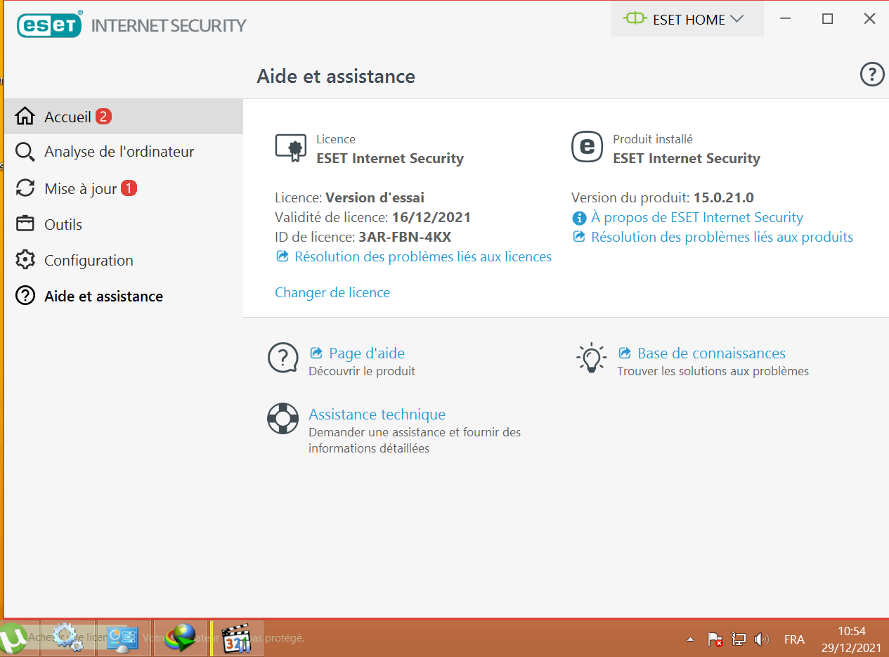
Task: Click the magnifier icon for computer scan
Action: click(x=25, y=152)
